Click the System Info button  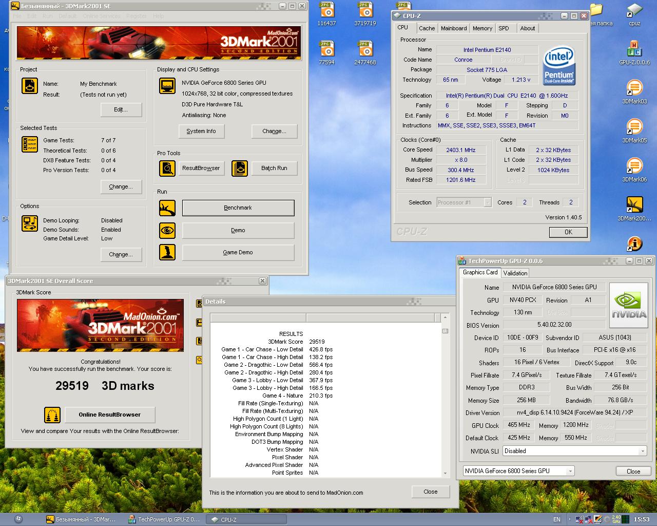[x=201, y=131]
